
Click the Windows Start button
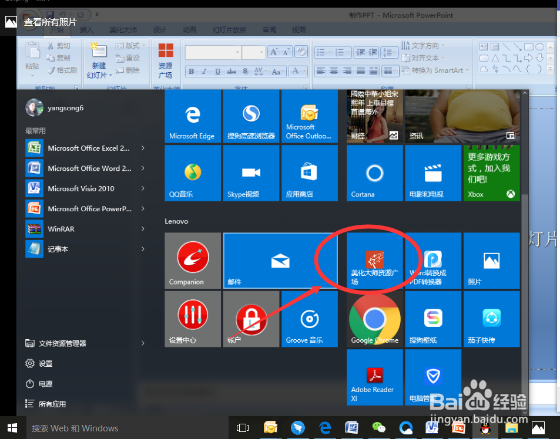(12, 428)
